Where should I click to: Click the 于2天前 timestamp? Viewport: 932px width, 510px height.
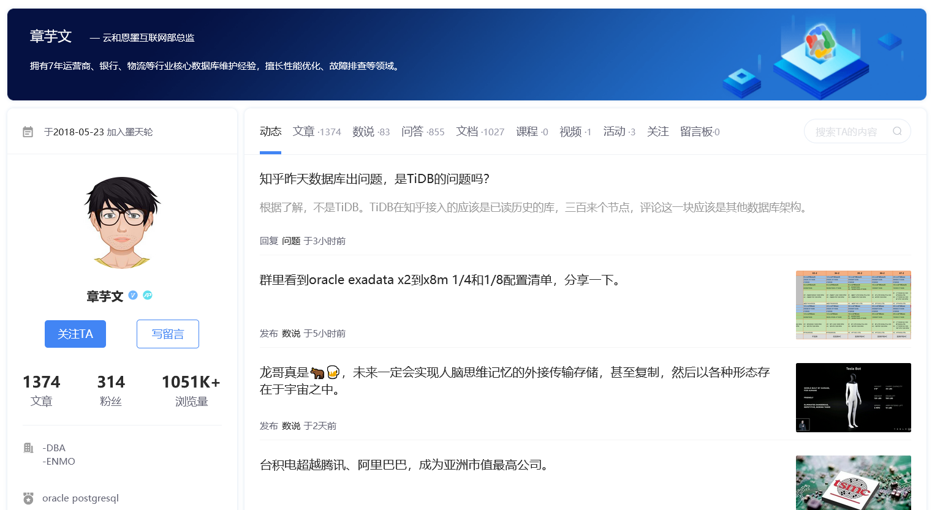point(320,426)
